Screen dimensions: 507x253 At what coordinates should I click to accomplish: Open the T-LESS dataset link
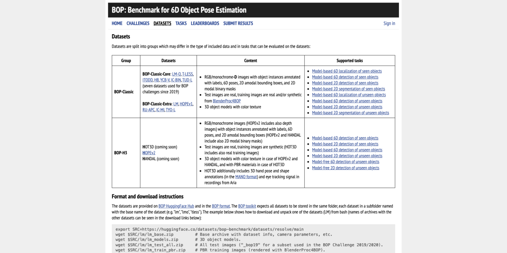coord(188,74)
